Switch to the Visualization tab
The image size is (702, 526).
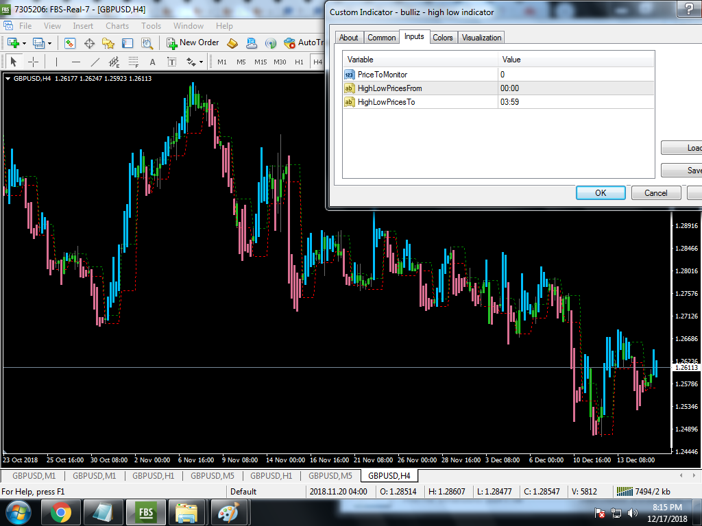point(482,38)
